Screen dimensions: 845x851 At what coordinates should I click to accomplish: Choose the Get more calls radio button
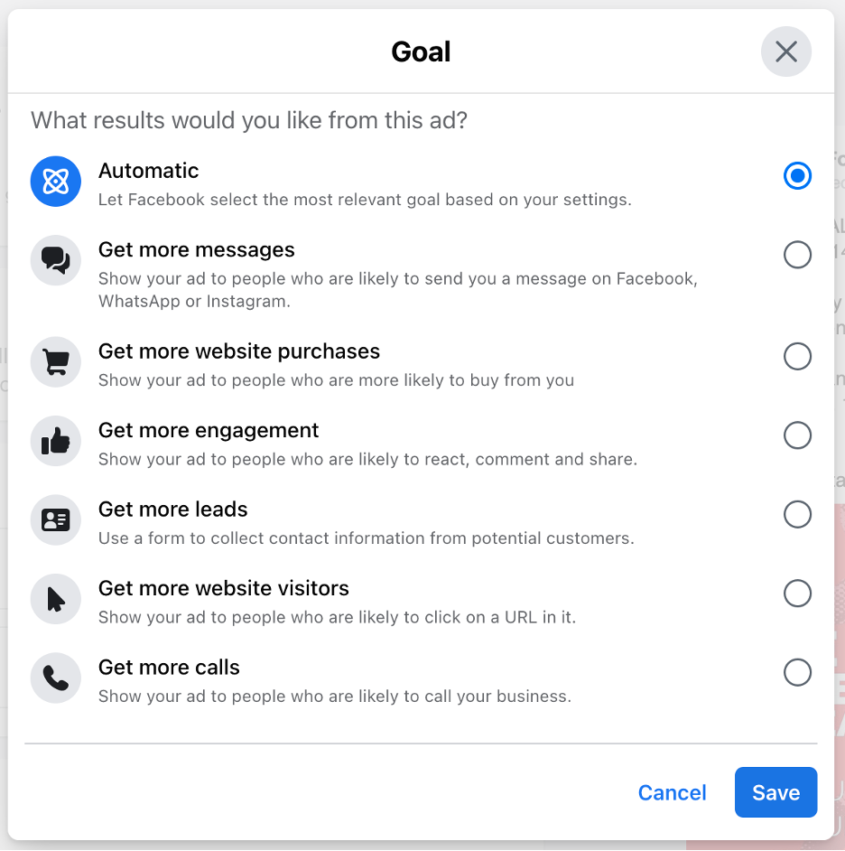pos(797,673)
